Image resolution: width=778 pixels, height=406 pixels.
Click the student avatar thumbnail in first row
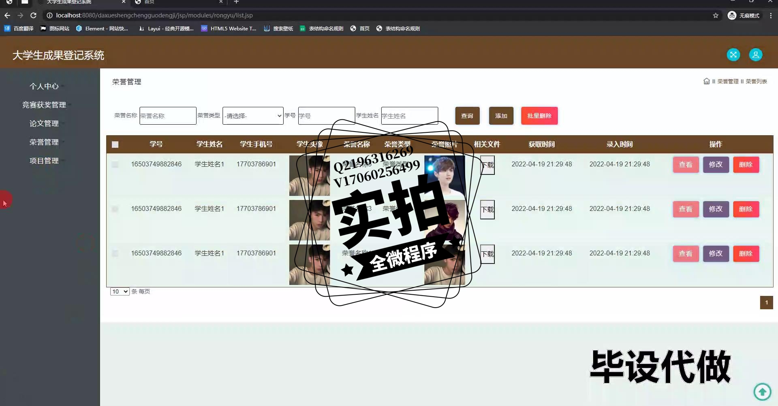click(x=310, y=176)
